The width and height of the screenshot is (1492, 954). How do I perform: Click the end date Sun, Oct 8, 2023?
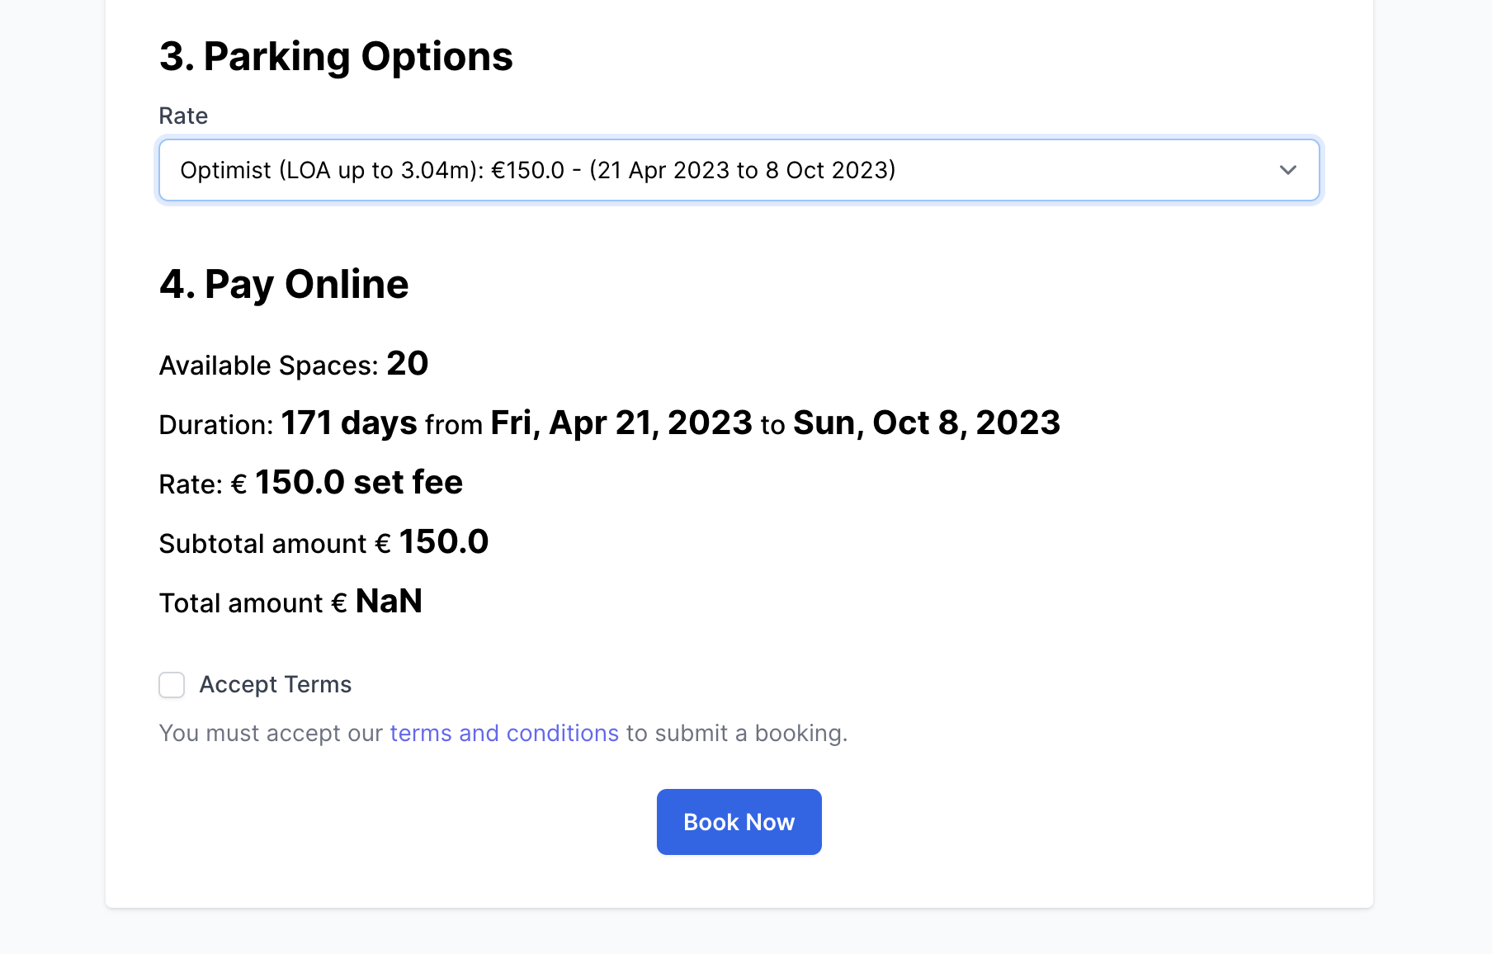[926, 423]
